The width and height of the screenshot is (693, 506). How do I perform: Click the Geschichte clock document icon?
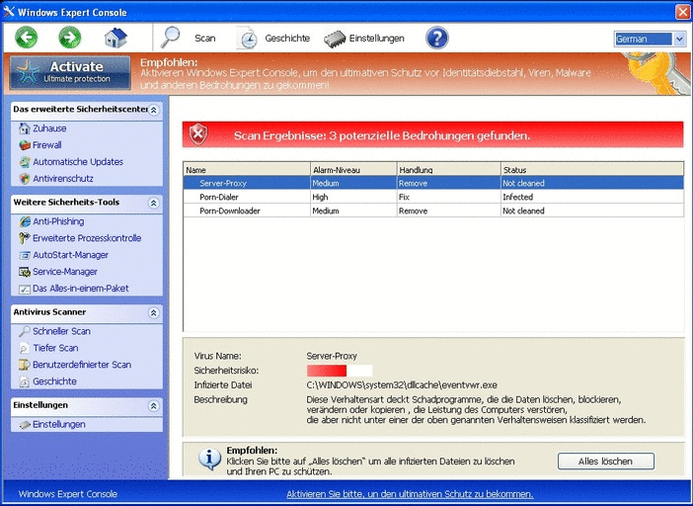click(x=247, y=38)
